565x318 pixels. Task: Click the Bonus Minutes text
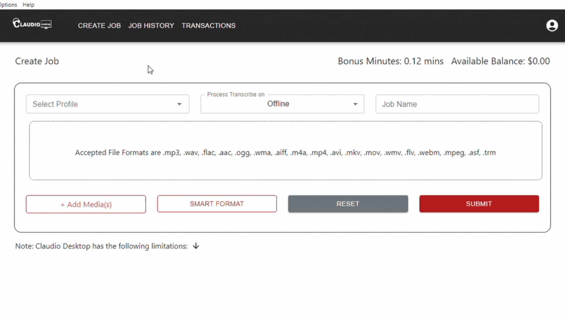click(390, 61)
